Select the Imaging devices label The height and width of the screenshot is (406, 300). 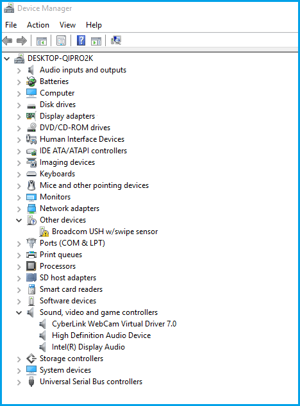point(67,162)
